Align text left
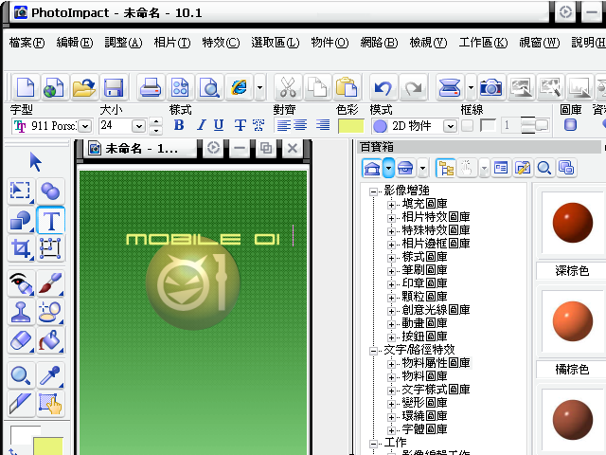This screenshot has width=606, height=455. 284,125
